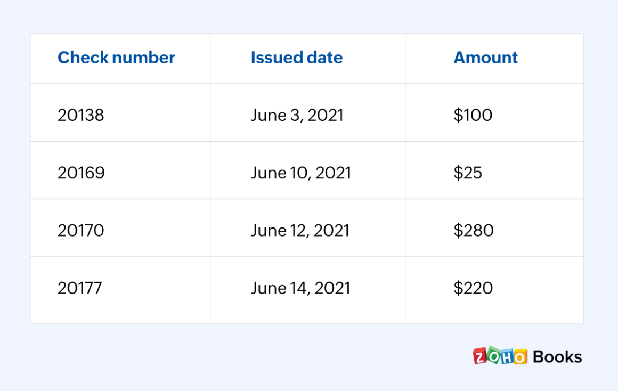Viewport: 618px width, 391px height.
Task: Select the June 14, 2021 date cell
Action: 301,288
